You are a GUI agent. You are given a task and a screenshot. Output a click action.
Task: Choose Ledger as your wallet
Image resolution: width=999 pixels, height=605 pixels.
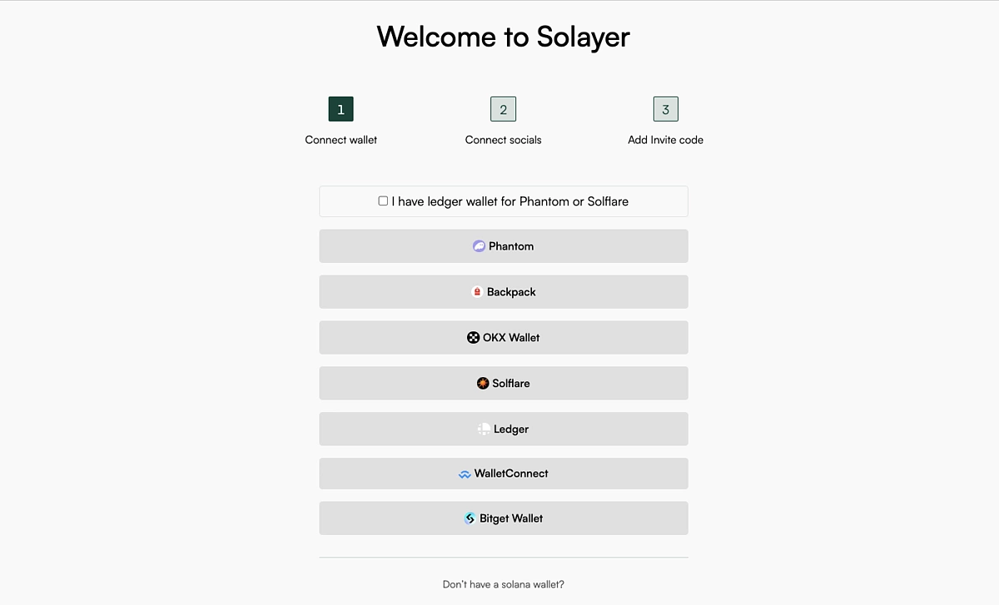click(x=503, y=429)
